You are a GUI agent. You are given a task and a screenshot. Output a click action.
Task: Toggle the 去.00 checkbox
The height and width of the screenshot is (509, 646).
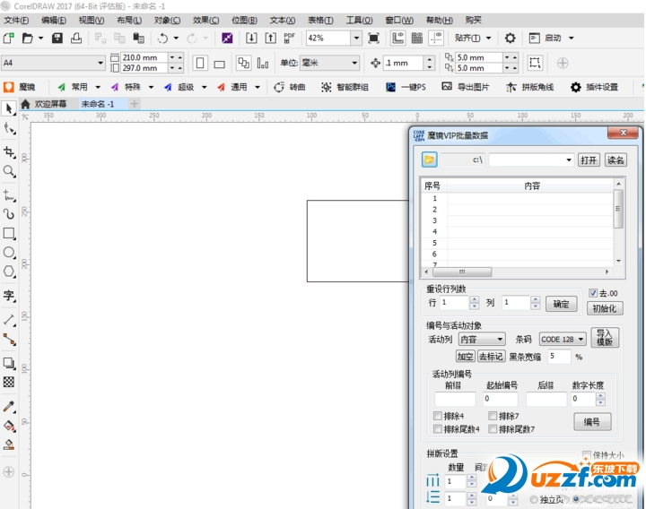(593, 293)
